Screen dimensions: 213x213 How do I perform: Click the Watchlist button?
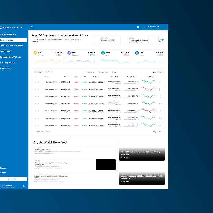(38, 72)
